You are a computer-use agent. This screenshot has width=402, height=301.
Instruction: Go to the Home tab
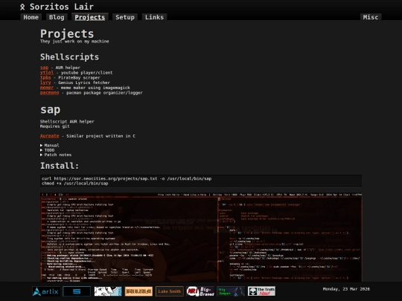pyautogui.click(x=31, y=17)
